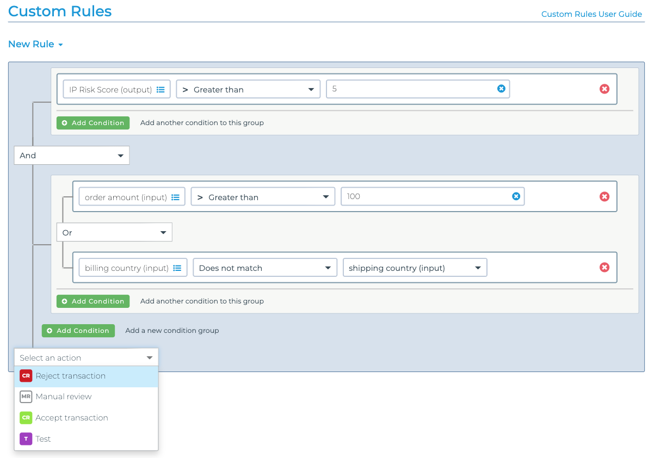Click the billing country (input) field

coord(133,268)
